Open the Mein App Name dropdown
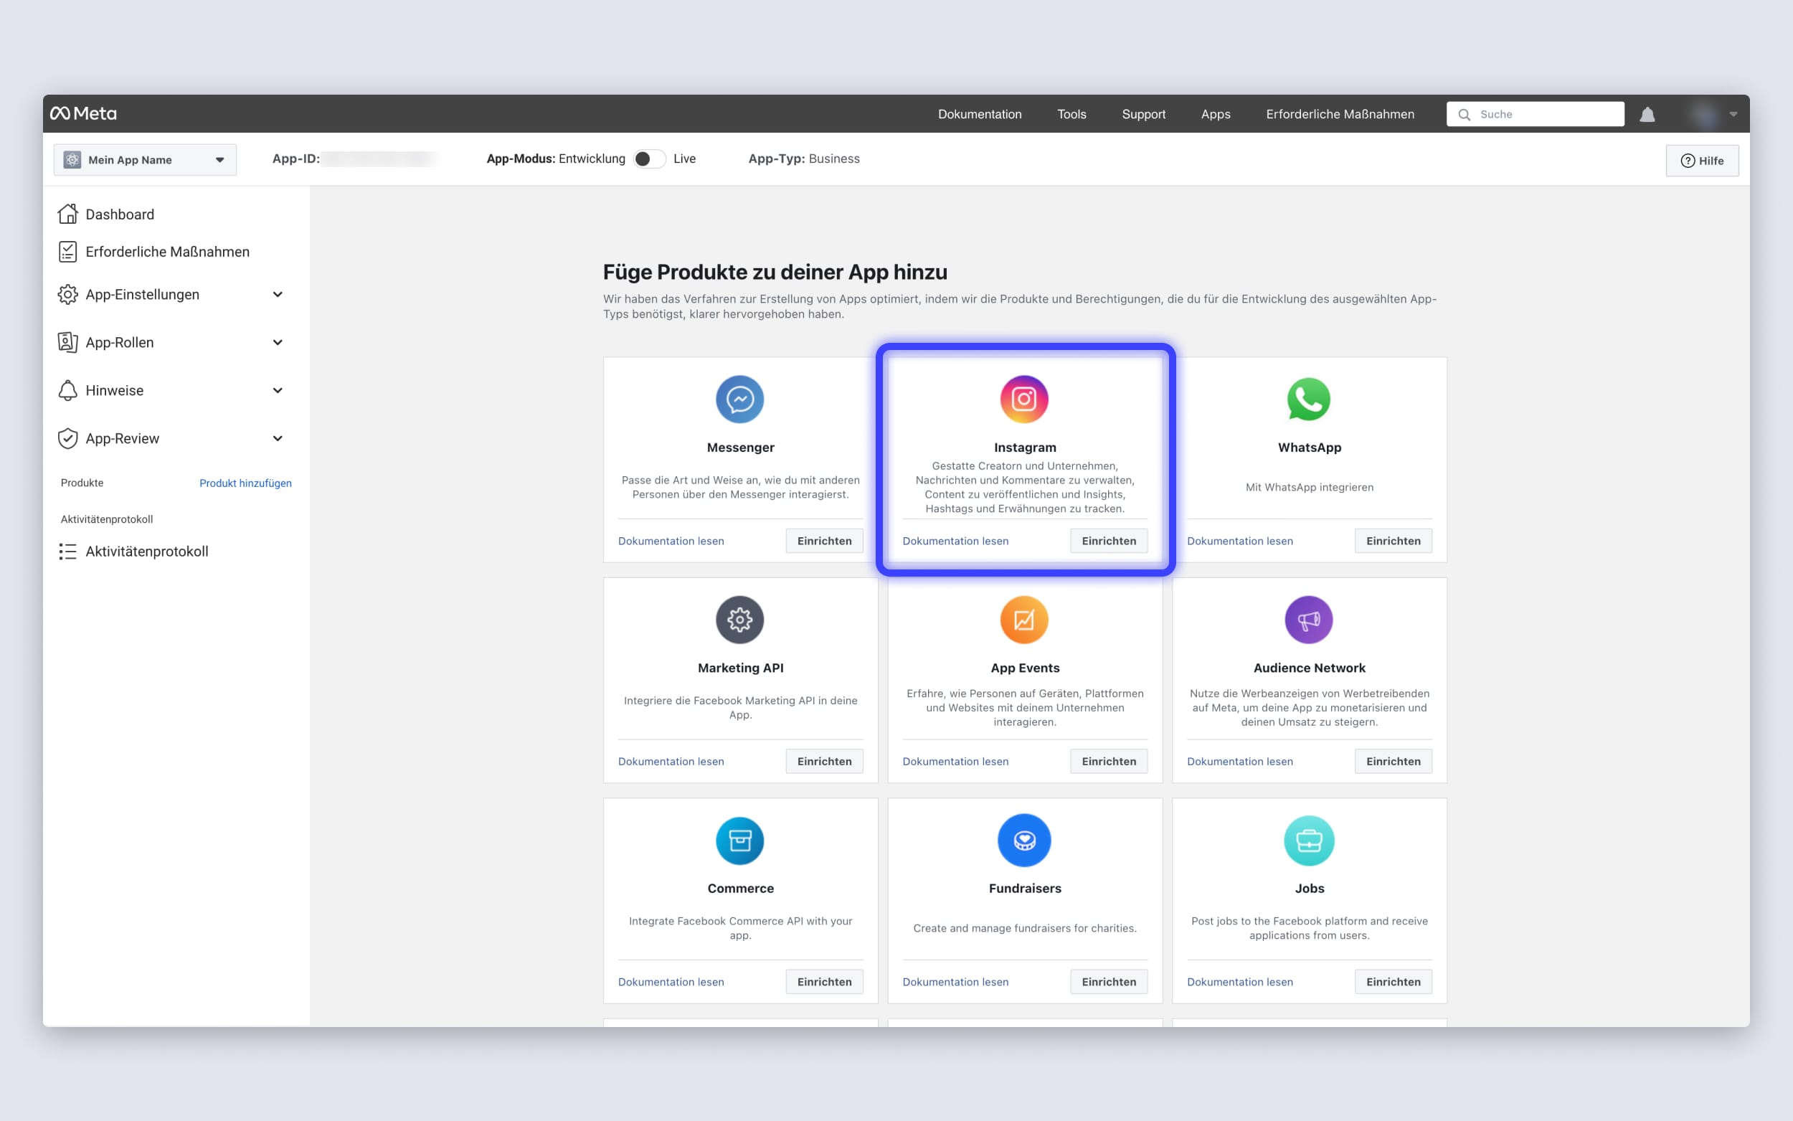The image size is (1793, 1121). (x=146, y=159)
